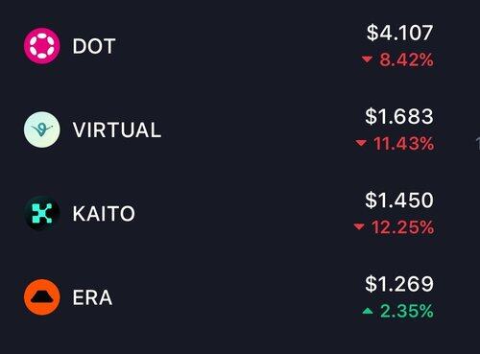Open the ERA token name
The image size is (480, 354).
click(x=92, y=297)
